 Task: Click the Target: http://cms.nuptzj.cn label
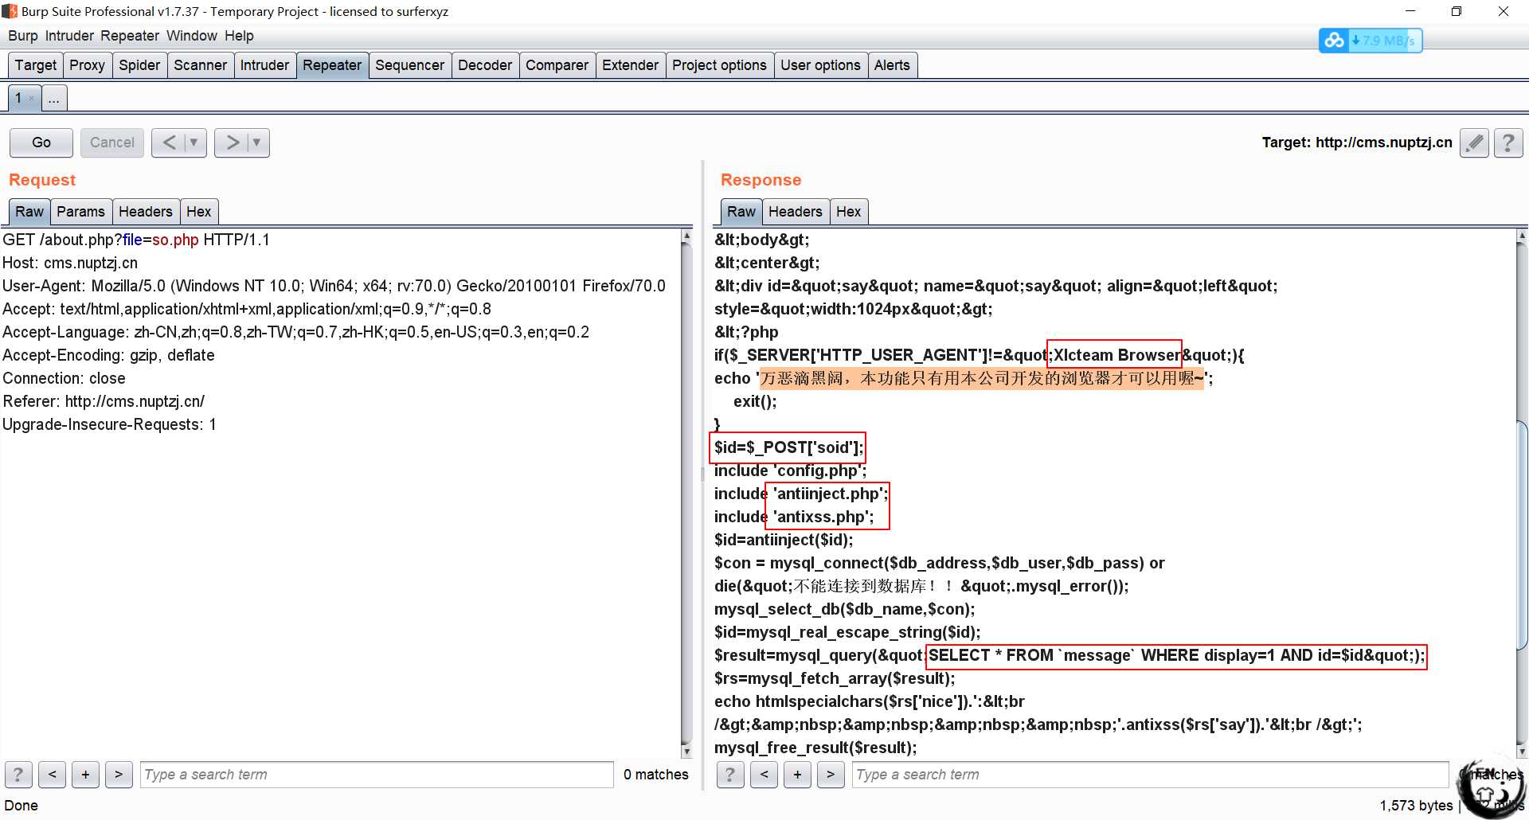click(x=1357, y=143)
